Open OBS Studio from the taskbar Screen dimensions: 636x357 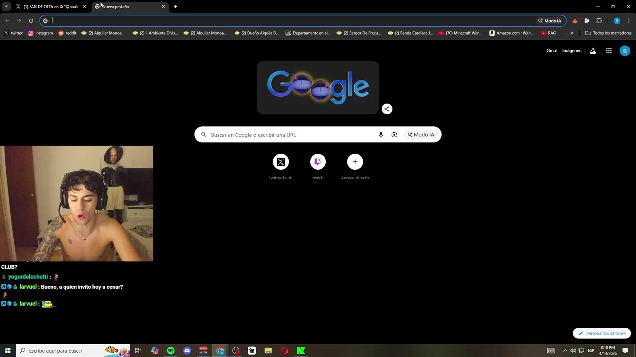coord(236,351)
